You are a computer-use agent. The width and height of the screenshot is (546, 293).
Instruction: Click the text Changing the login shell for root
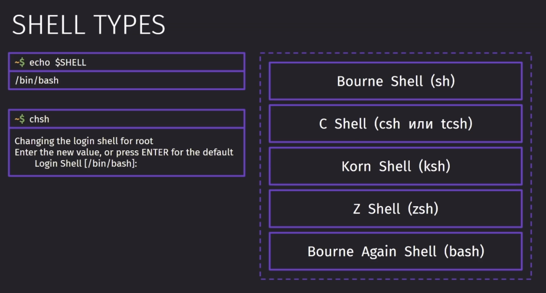(84, 141)
